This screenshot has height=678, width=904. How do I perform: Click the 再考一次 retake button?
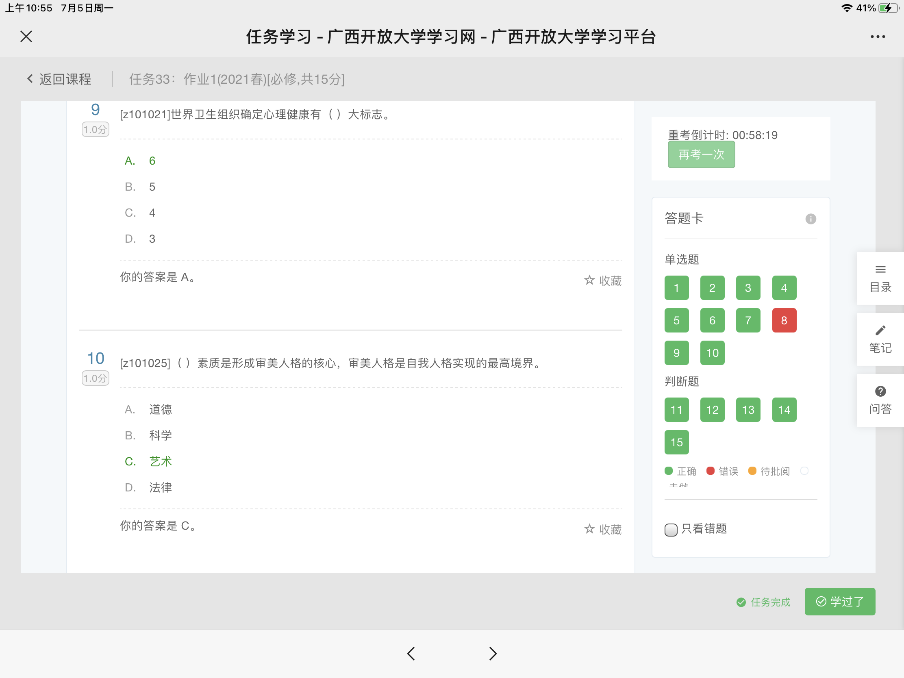(x=701, y=155)
